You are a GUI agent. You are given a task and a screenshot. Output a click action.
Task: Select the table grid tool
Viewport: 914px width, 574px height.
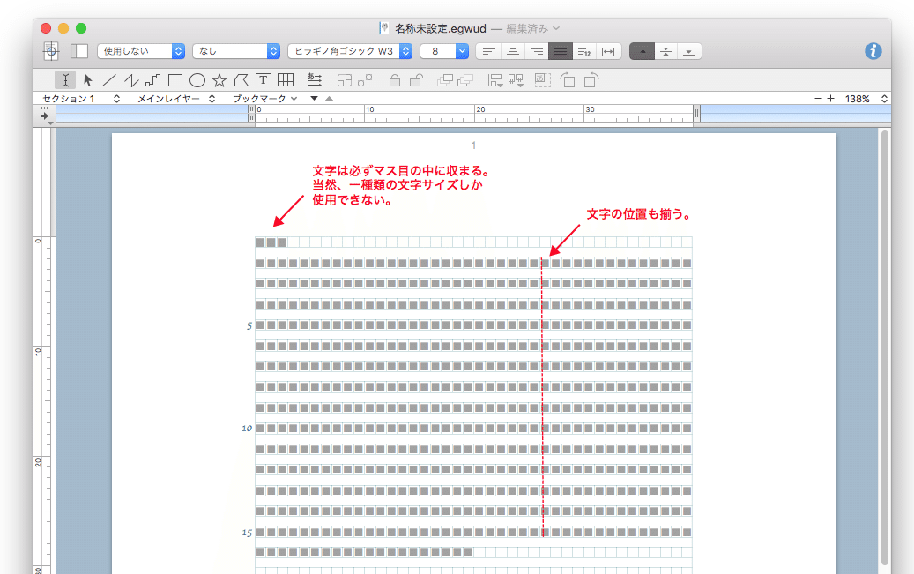(x=286, y=80)
